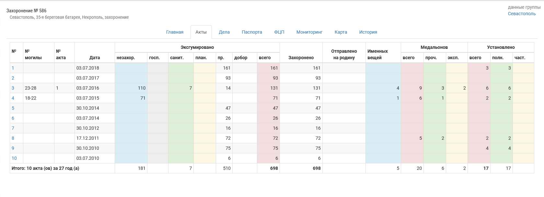544x197 pixels.
Task: View the История tab
Action: (368, 32)
